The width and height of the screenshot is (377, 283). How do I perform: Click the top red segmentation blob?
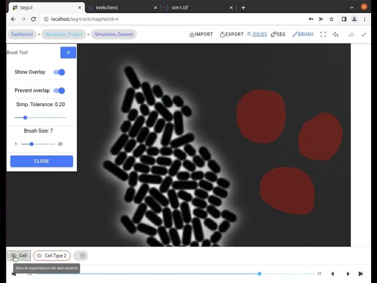point(261,117)
